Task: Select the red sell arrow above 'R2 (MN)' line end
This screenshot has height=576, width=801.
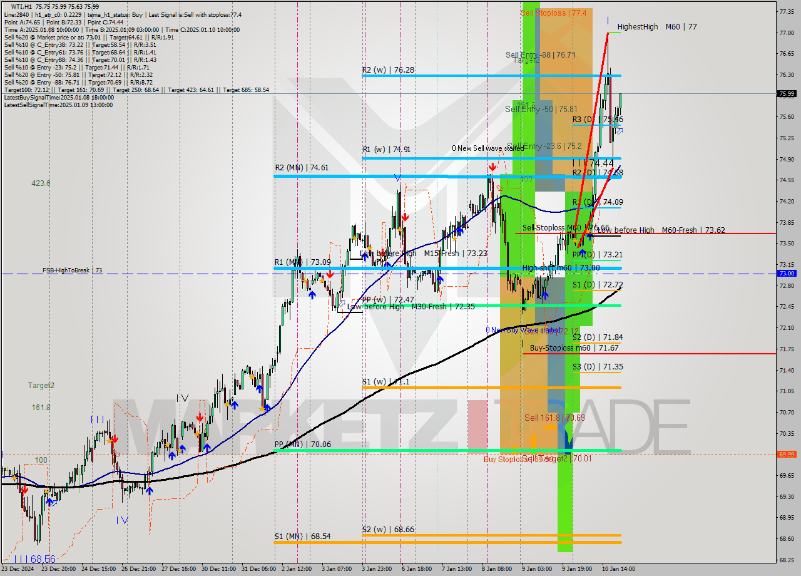Action: [492, 167]
